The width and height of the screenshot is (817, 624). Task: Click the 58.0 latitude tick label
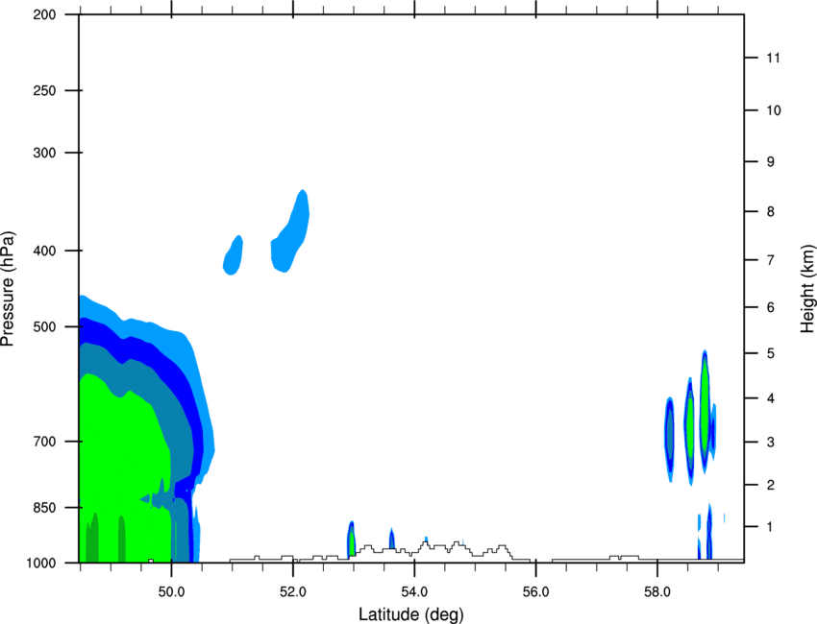point(657,591)
